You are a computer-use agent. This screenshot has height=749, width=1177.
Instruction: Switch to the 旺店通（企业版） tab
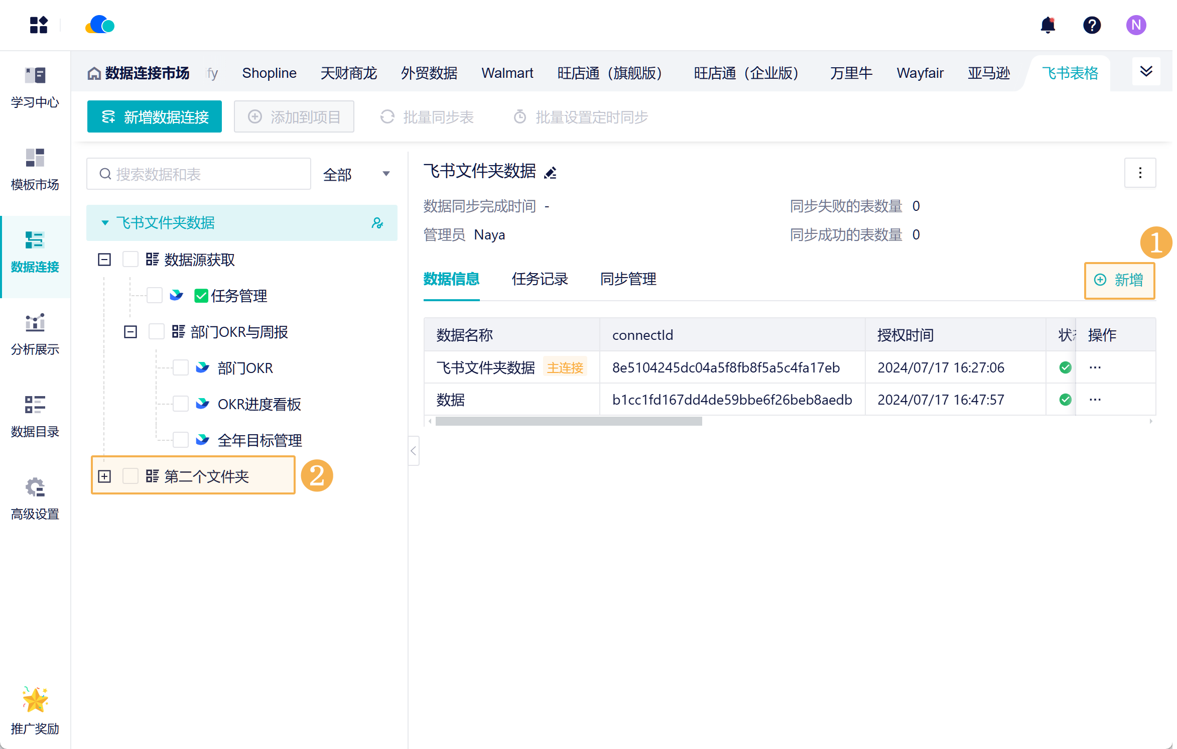point(750,73)
